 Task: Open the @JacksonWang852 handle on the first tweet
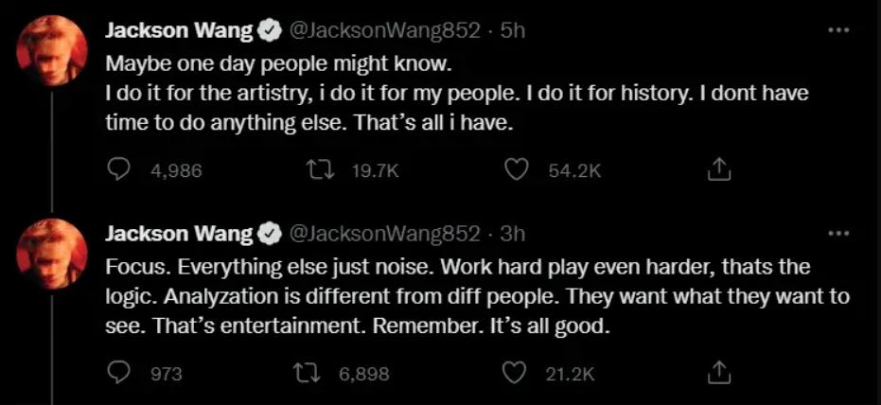(384, 31)
